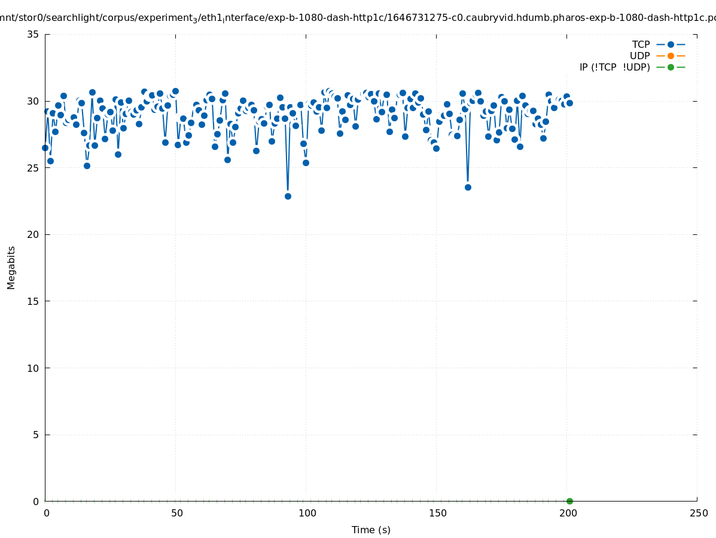Click the TCP dip point just after 160 seconds
The width and height of the screenshot is (716, 538).
click(468, 187)
